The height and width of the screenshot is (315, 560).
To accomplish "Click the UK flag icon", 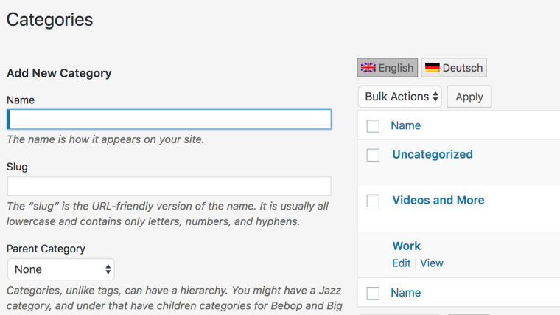I will (x=368, y=68).
